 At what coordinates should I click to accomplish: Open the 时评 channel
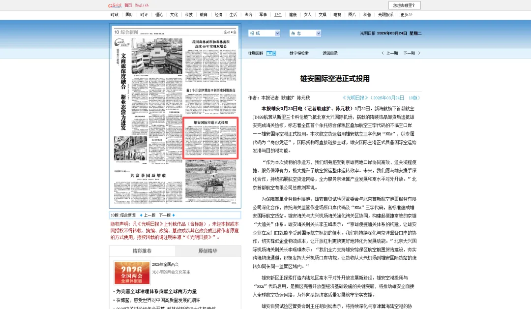(x=144, y=15)
